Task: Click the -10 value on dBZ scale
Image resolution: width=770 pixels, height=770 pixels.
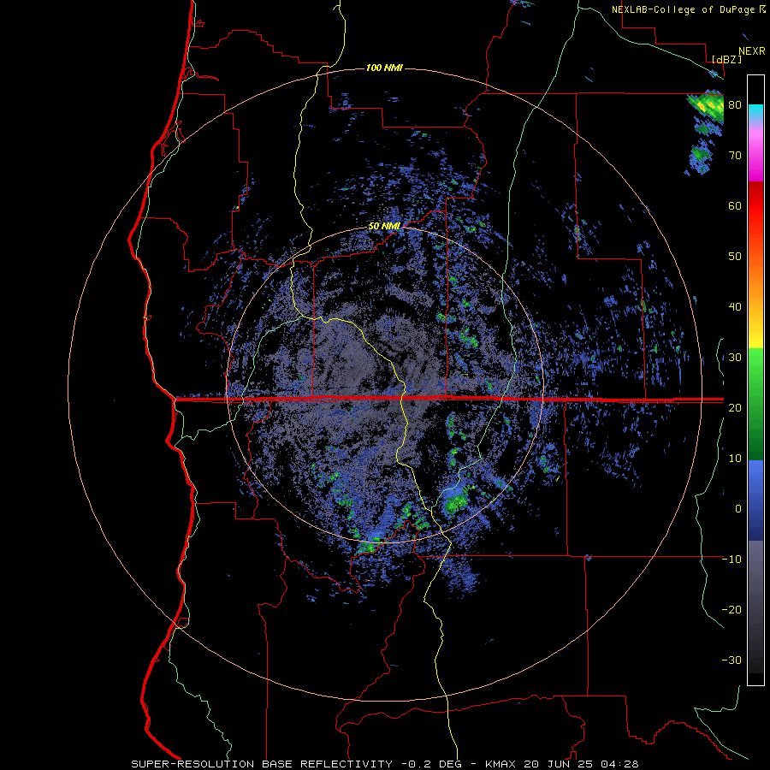Action: pyautogui.click(x=731, y=560)
